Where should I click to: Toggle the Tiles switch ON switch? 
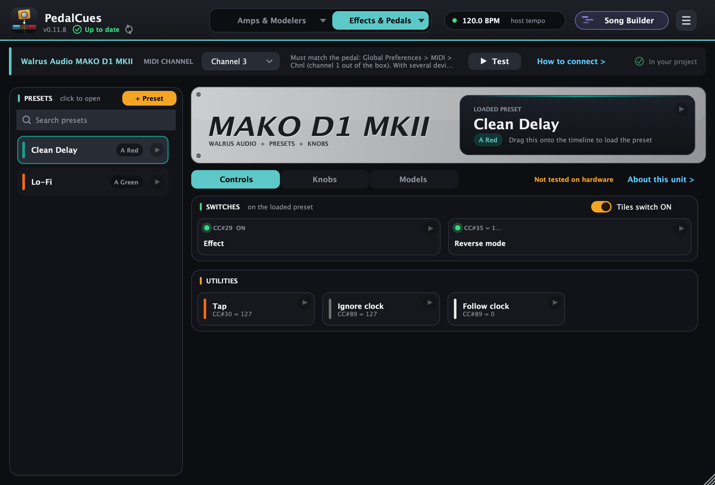point(601,207)
